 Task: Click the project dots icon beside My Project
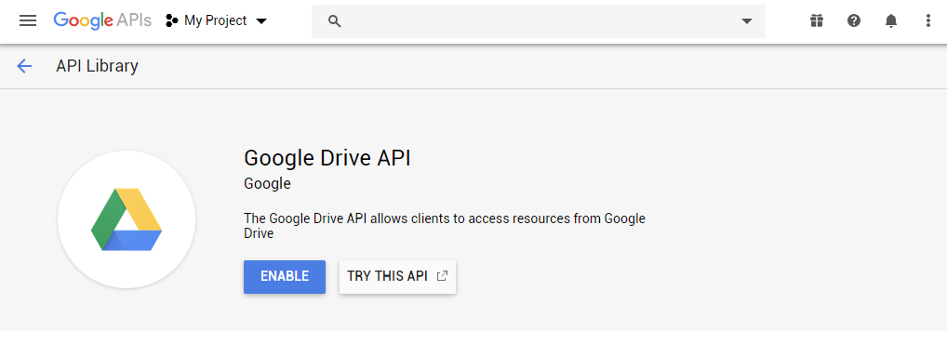click(x=171, y=21)
